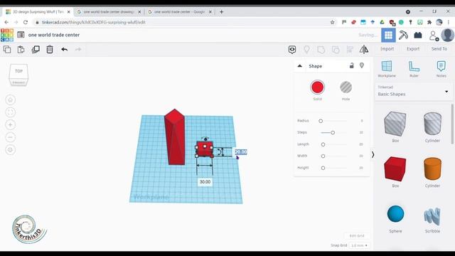Select the Workplane tool

point(387,69)
